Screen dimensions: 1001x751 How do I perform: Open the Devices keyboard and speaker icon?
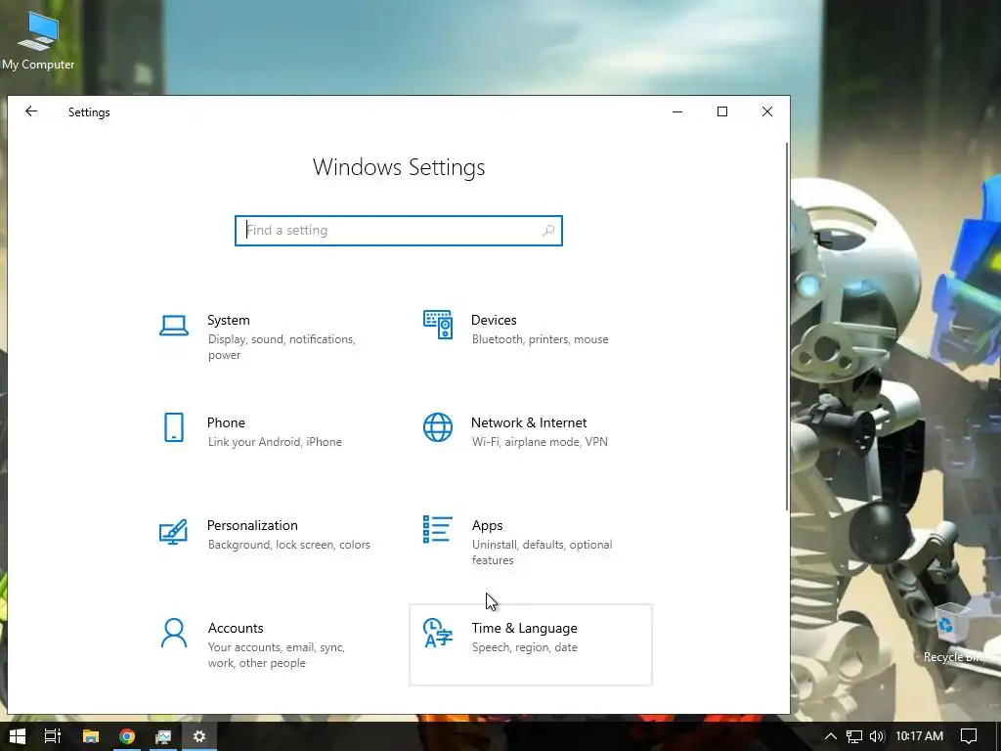pyautogui.click(x=438, y=325)
